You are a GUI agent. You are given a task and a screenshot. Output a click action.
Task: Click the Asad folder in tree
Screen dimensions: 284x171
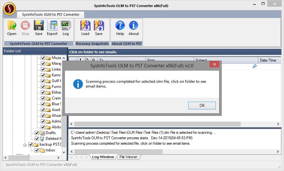tap(56, 110)
